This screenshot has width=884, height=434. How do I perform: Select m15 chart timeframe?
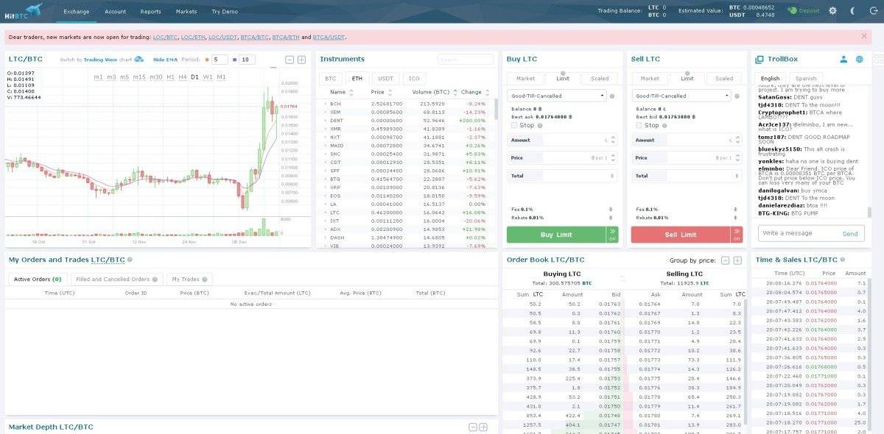139,77
